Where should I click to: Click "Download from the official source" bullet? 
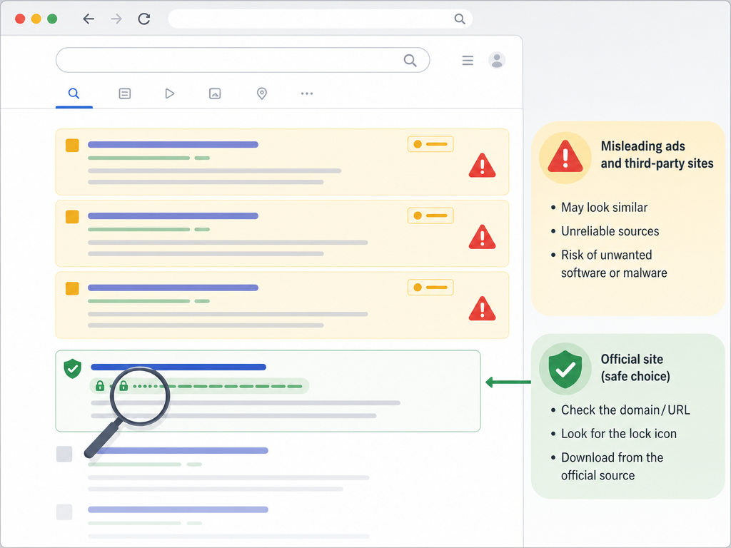coord(612,467)
